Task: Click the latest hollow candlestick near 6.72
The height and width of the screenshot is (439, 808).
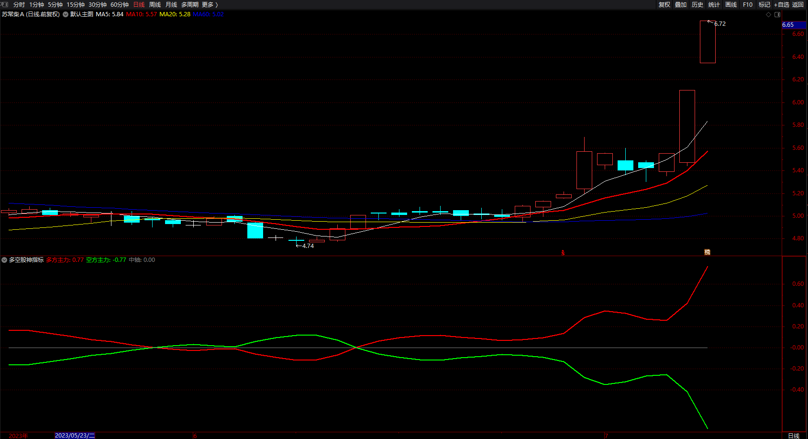Action: click(x=708, y=42)
